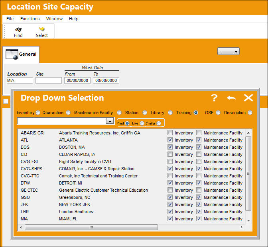This screenshot has height=247, width=268.
Task: Select the MIA location code in list
Action: [24, 219]
